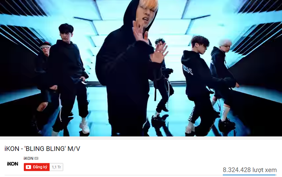Image resolution: width=282 pixels, height=177 pixels.
Task: Click the verified checkmark badge beside iKON
Action: click(x=36, y=159)
